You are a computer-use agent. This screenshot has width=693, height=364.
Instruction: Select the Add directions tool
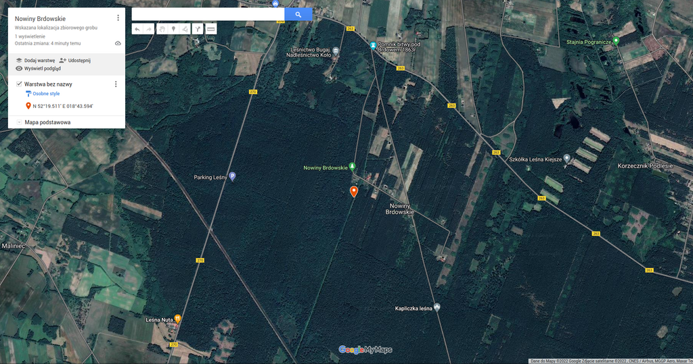click(x=198, y=29)
